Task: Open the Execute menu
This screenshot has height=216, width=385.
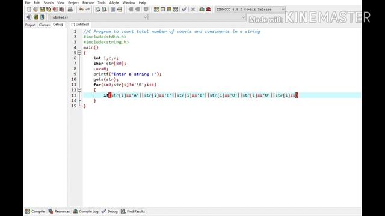Action: coord(88,2)
